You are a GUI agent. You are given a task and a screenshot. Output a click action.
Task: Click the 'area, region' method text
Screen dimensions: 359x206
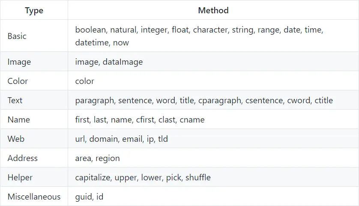tap(97, 158)
